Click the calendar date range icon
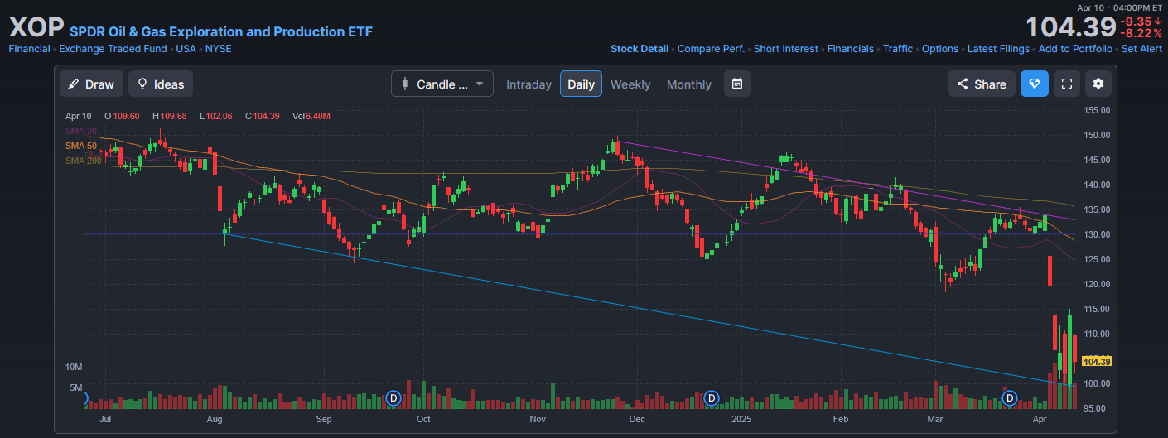1168x438 pixels. [x=737, y=84]
